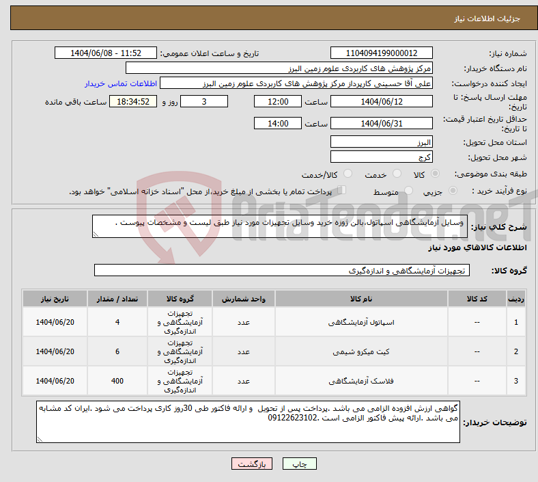
Task: Click the 1404/06/12 response deadline date field
Action: point(382,101)
